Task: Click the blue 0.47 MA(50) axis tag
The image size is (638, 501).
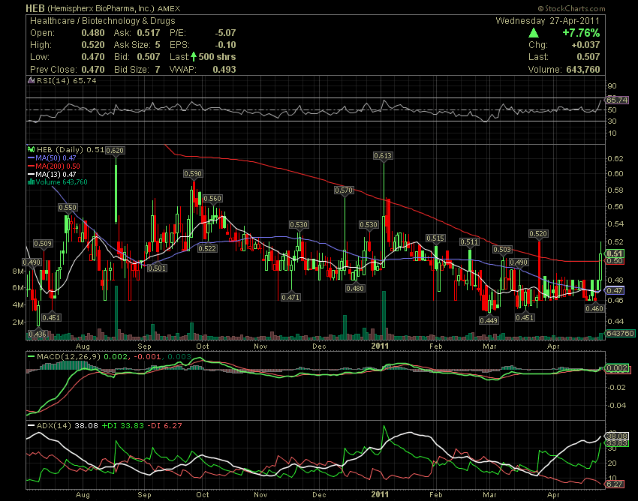Action: pyautogui.click(x=615, y=290)
